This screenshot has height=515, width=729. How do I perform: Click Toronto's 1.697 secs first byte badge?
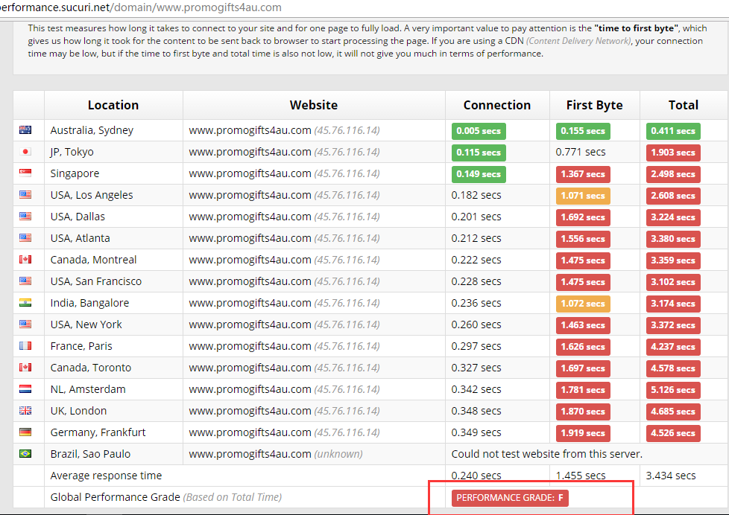(583, 368)
